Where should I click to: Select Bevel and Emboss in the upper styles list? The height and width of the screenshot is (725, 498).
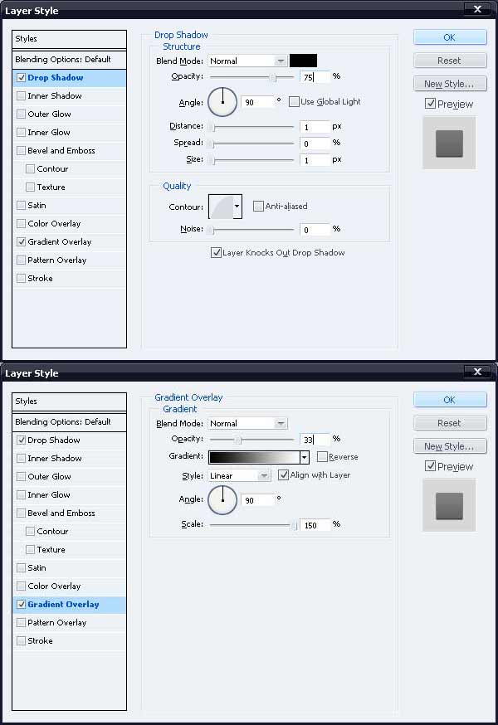61,151
